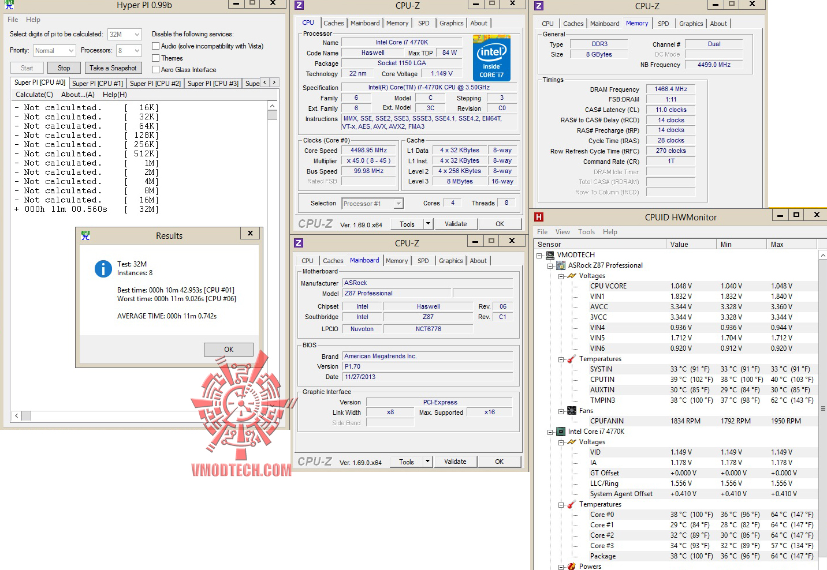Screen dimensions: 827x570
Task: Click the Hyper PI title bar app icon
Action: [x=9, y=5]
